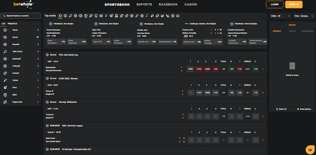
Task: Open Football in the live sports sidebar
Action: point(21,73)
